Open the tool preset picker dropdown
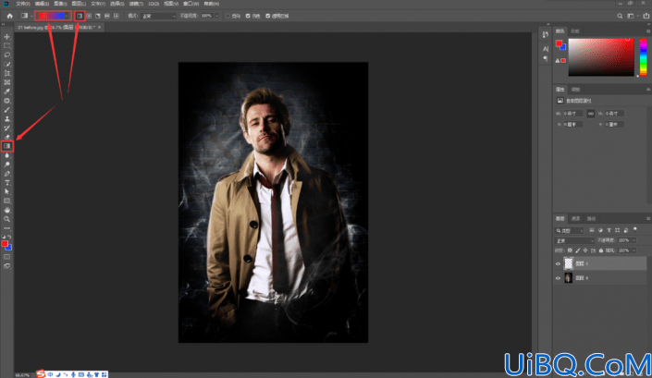This screenshot has width=652, height=378. coord(31,16)
